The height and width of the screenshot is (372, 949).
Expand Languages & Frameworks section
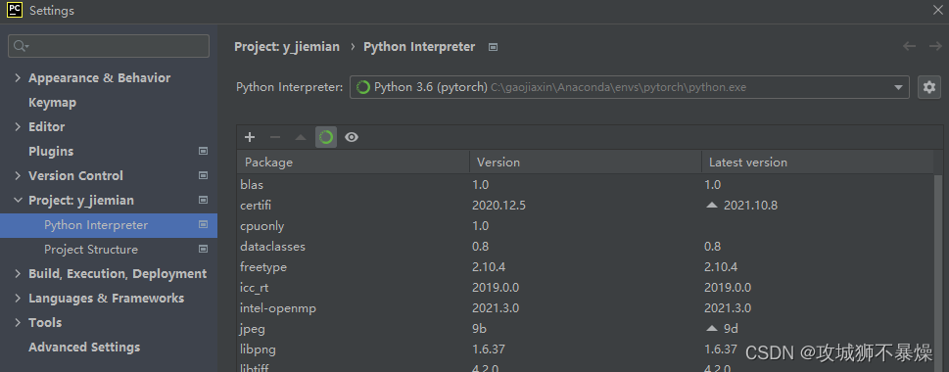tap(17, 299)
